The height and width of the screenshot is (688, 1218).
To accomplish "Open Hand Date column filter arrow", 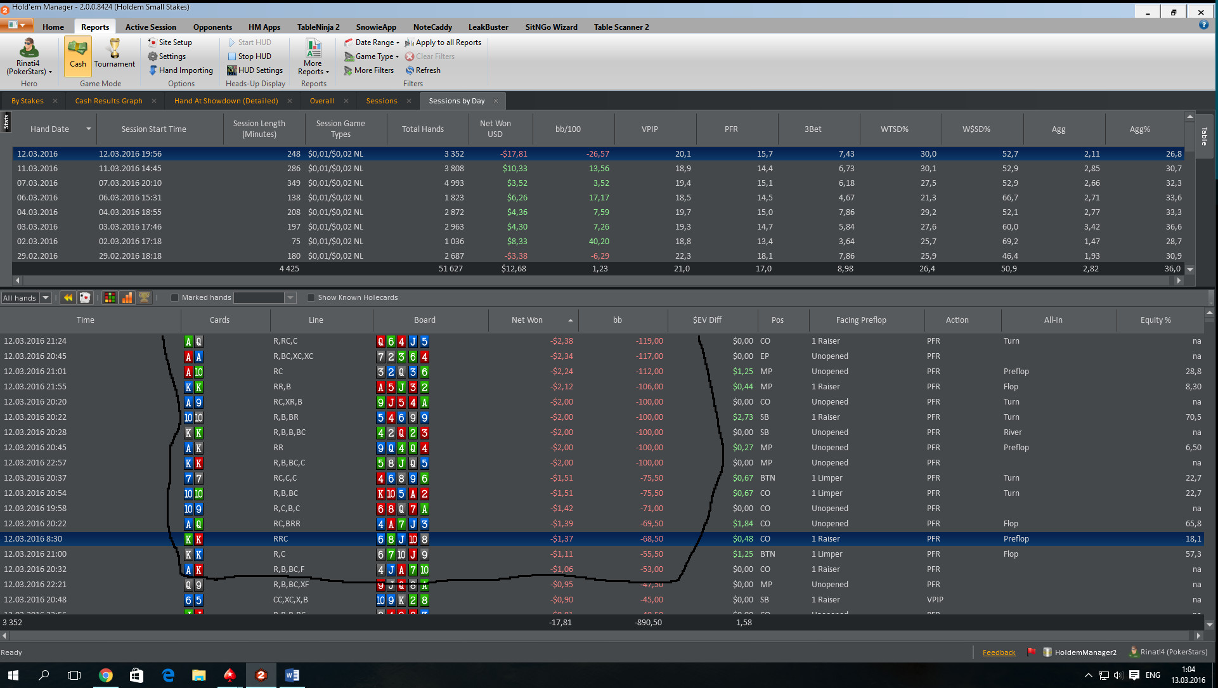I will click(x=88, y=129).
